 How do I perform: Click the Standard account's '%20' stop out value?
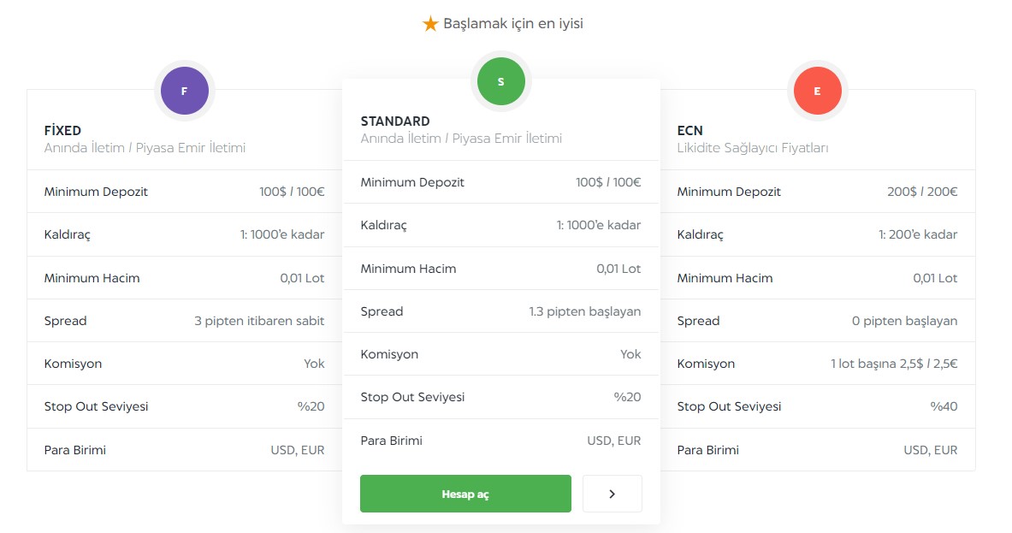coord(627,397)
